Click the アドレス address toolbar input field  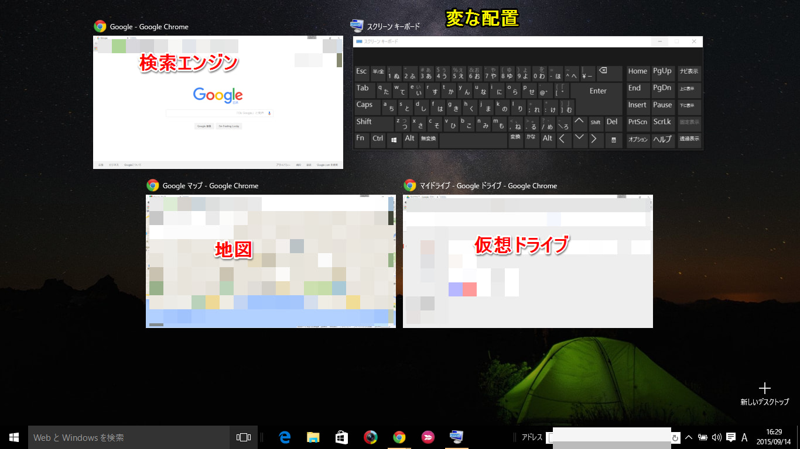(609, 437)
